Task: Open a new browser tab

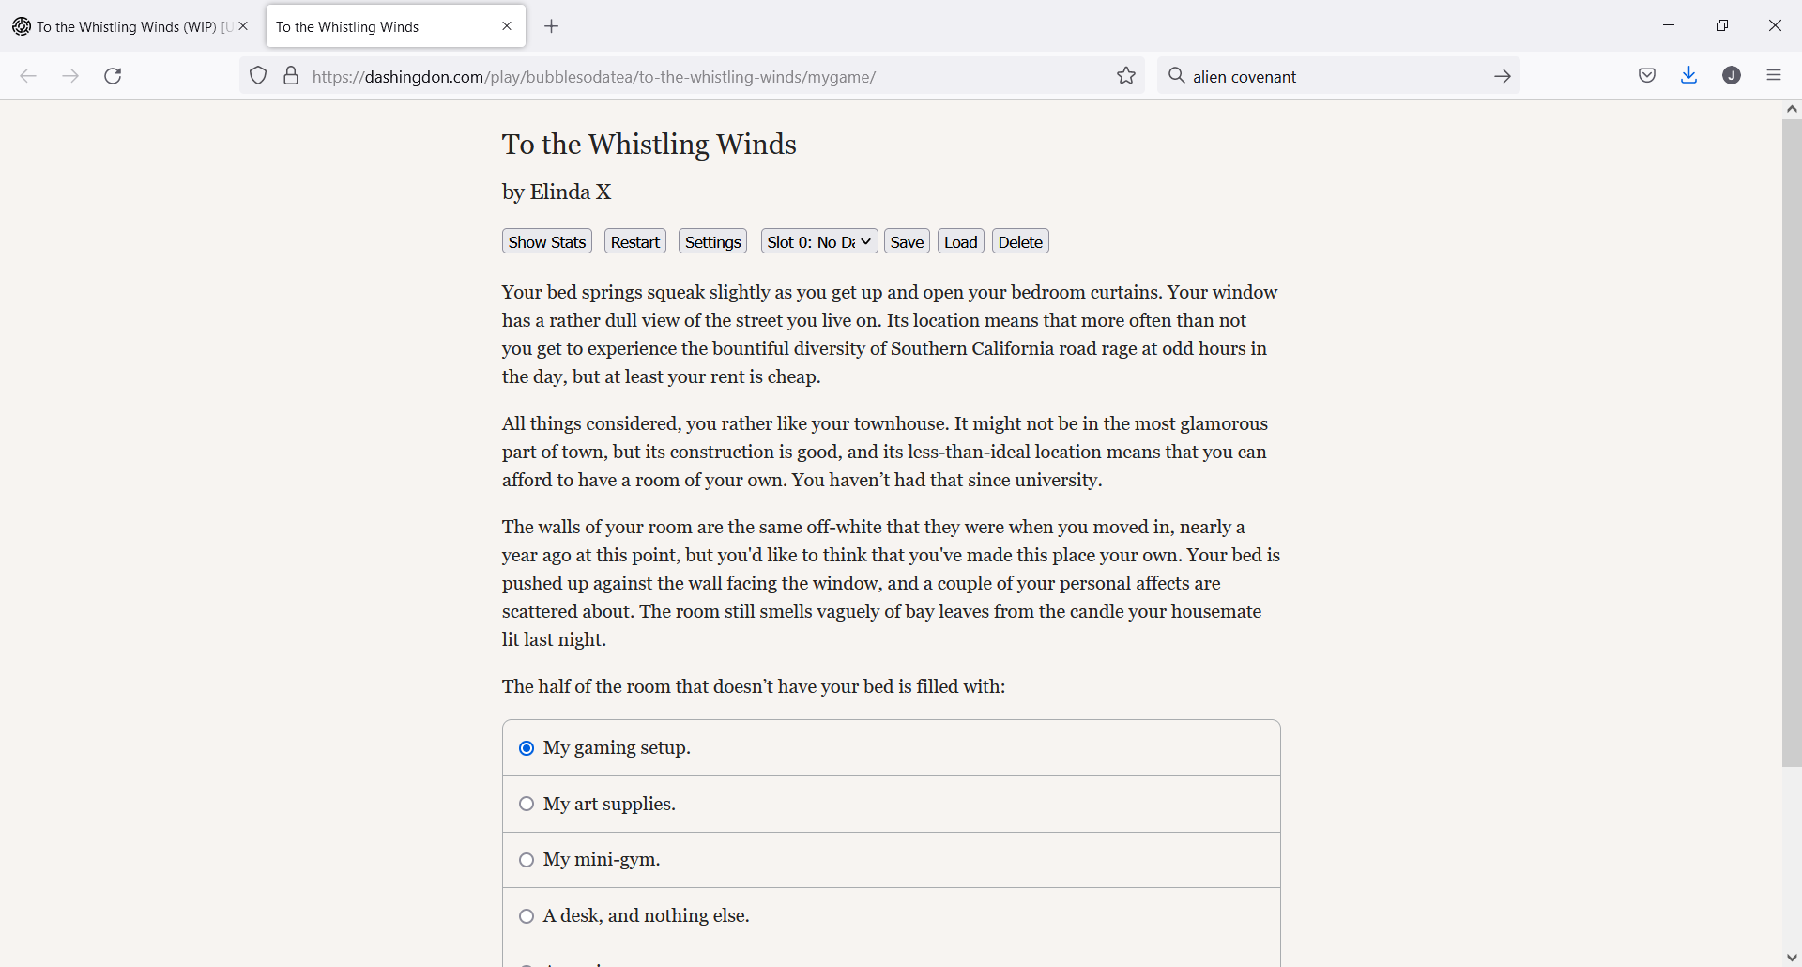Action: [x=552, y=26]
